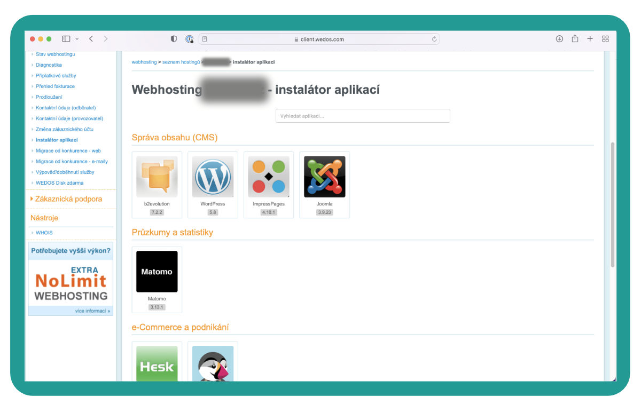641x405 pixels.
Task: Expand the sidebar dropdown chevron in Safari
Action: coord(77,39)
